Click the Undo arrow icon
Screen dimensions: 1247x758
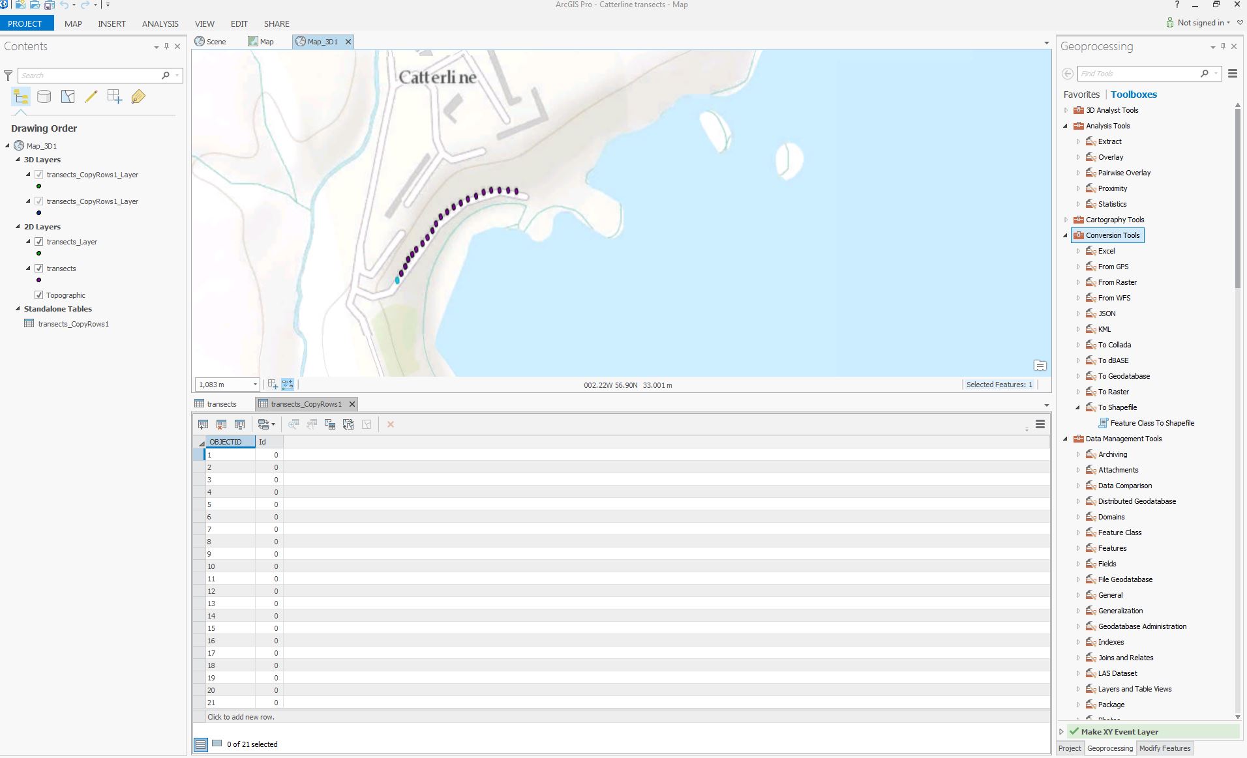64,5
